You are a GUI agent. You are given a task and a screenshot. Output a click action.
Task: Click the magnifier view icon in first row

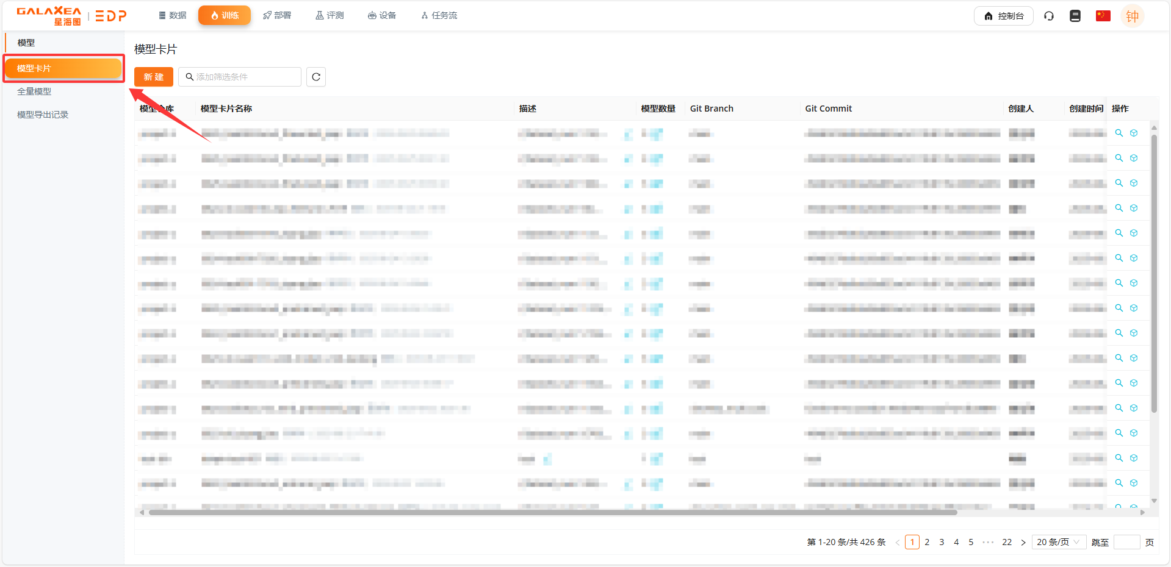[1119, 133]
